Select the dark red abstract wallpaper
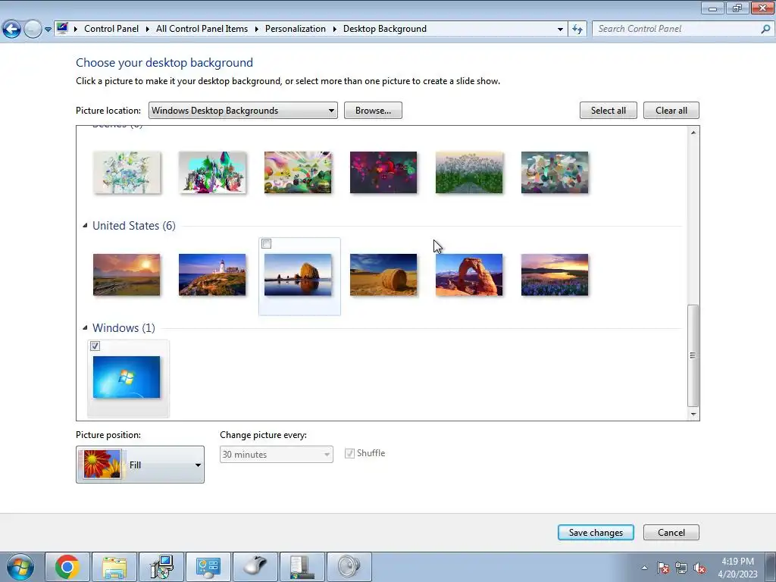This screenshot has width=776, height=582. (x=383, y=172)
